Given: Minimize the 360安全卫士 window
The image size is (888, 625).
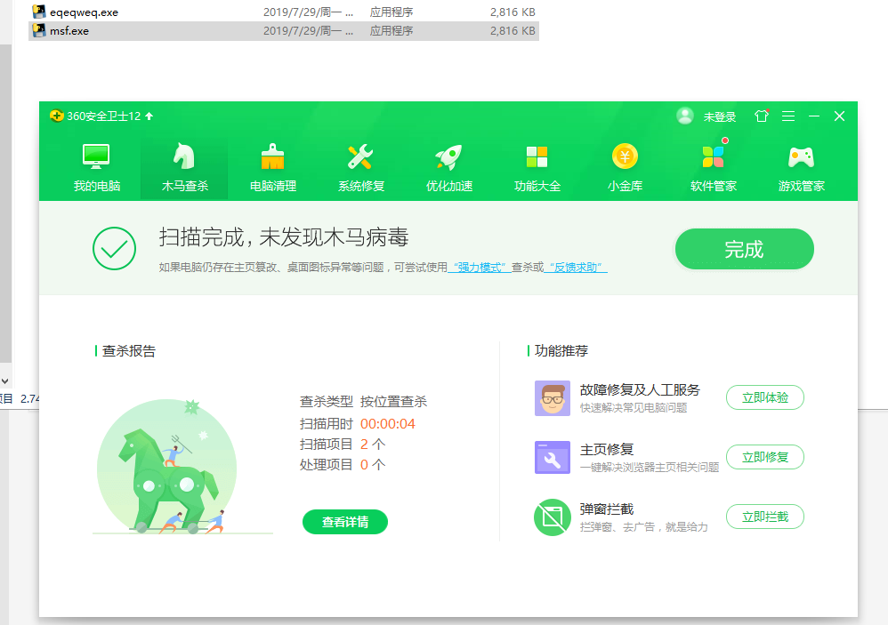Looking at the screenshot, I should click(x=814, y=116).
